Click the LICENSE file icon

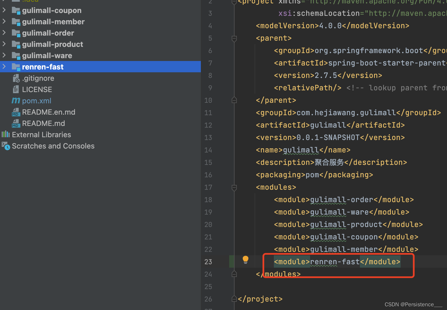(16, 89)
